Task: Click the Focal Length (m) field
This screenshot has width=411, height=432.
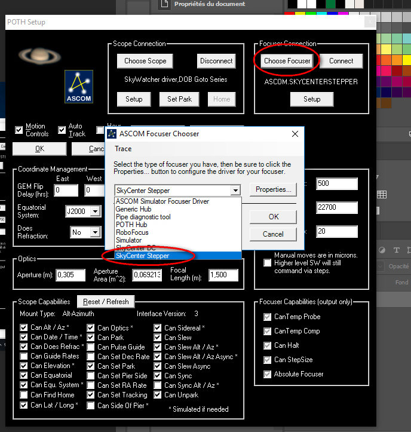Action: 223,275
